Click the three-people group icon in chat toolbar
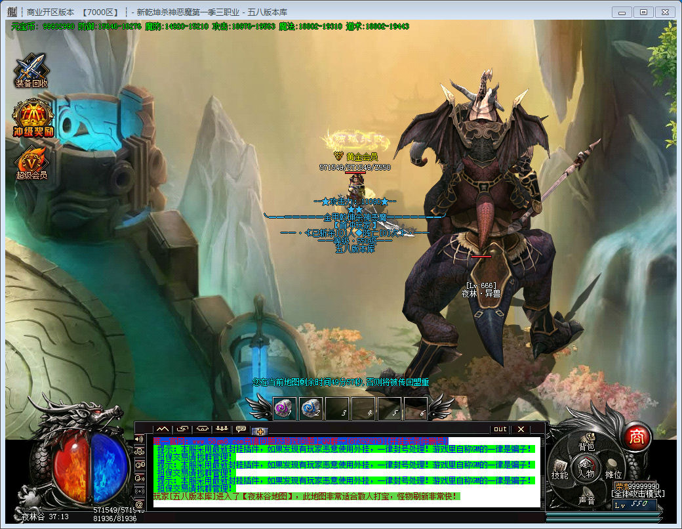Viewport: 682px width, 529px height. (x=222, y=429)
